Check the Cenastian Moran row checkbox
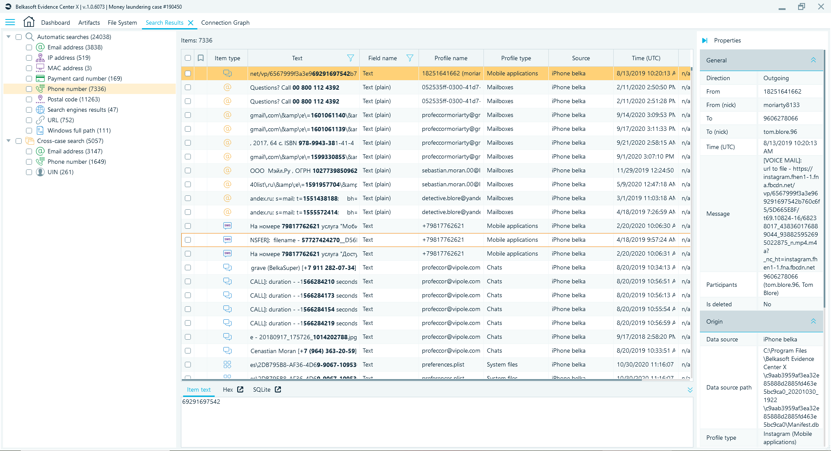Screen dimensions: 831x451 188,350
